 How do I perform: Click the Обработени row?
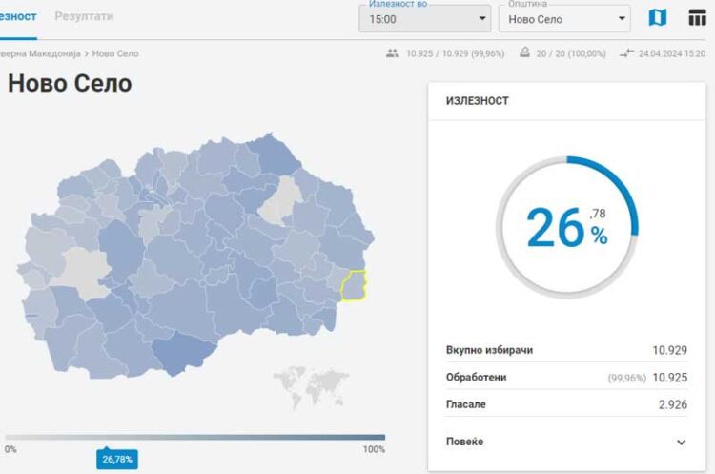coord(566,378)
